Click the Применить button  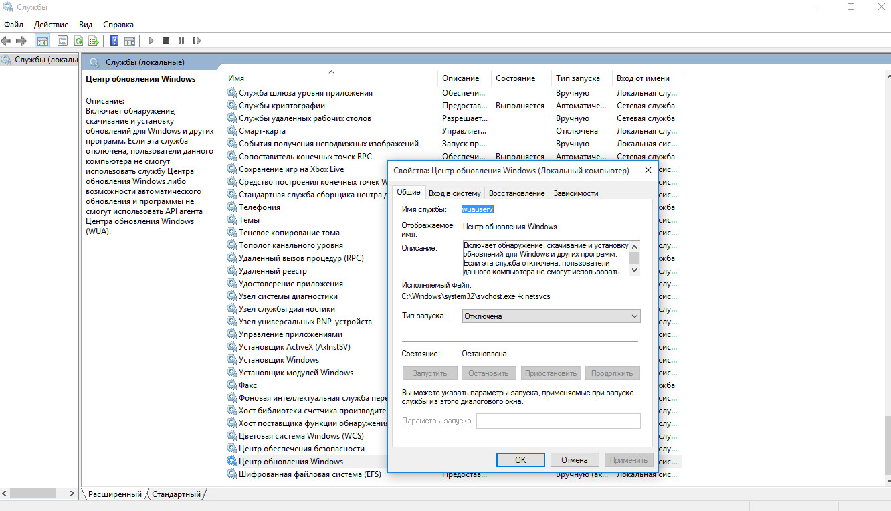coord(629,460)
